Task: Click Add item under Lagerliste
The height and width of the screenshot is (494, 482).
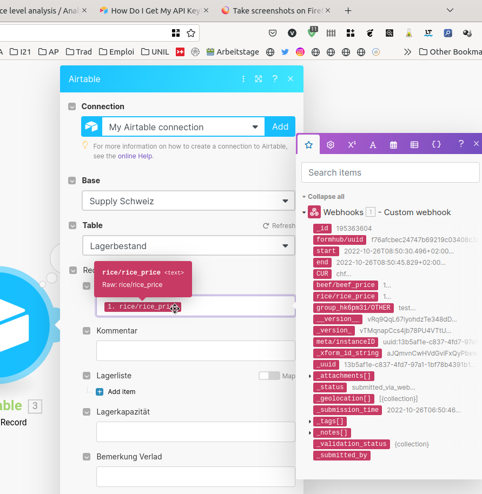Action: click(122, 392)
